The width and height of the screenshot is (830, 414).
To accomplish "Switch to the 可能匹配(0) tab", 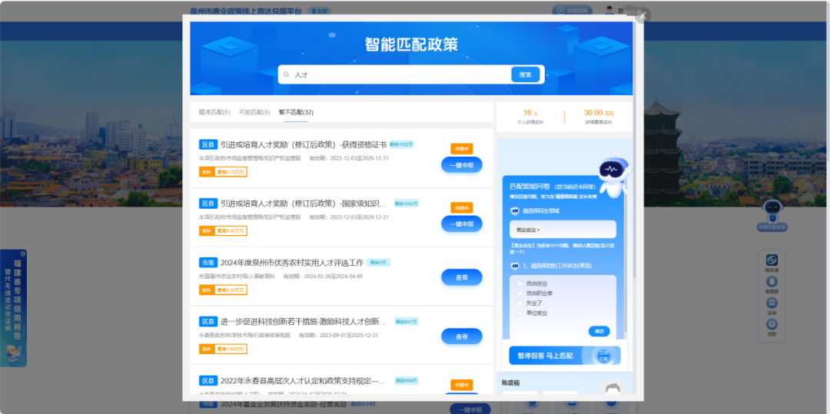I will 254,112.
